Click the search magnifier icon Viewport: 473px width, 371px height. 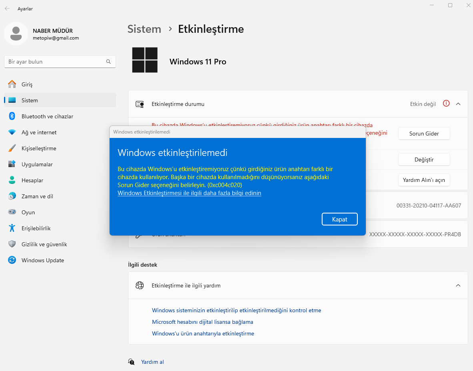(x=108, y=62)
